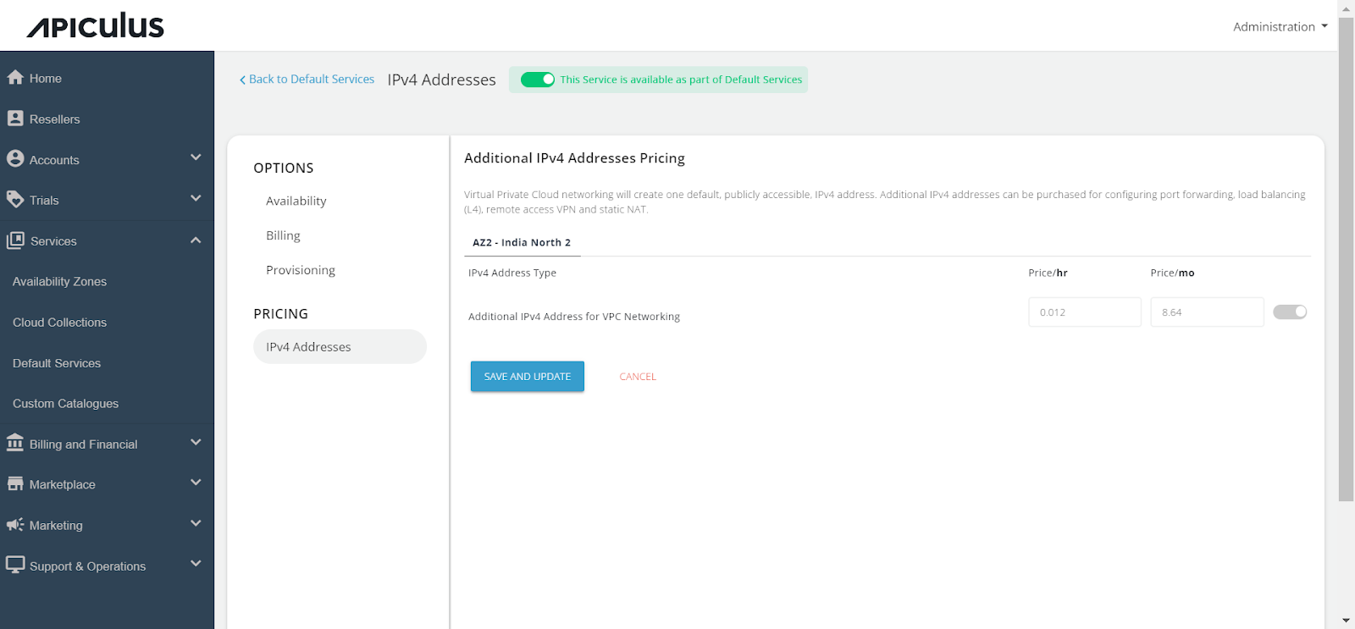The height and width of the screenshot is (629, 1355).
Task: Toggle the Additional IPv4 Address pricing switch
Action: coord(1290,312)
